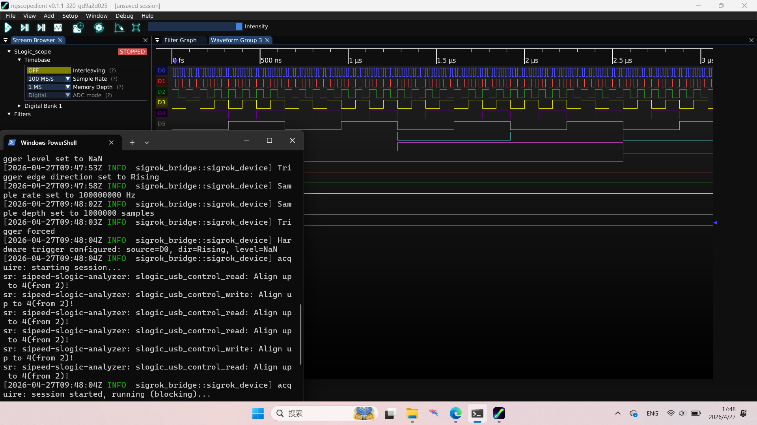Click the fullscreen toolbar icon
The image size is (757, 425).
[136, 28]
